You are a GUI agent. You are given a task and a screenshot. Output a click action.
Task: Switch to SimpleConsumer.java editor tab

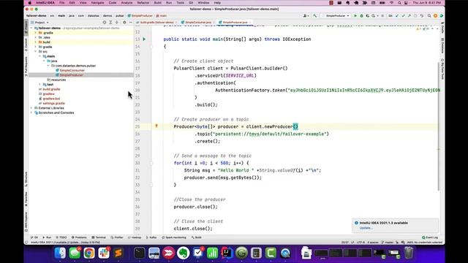pos(198,23)
